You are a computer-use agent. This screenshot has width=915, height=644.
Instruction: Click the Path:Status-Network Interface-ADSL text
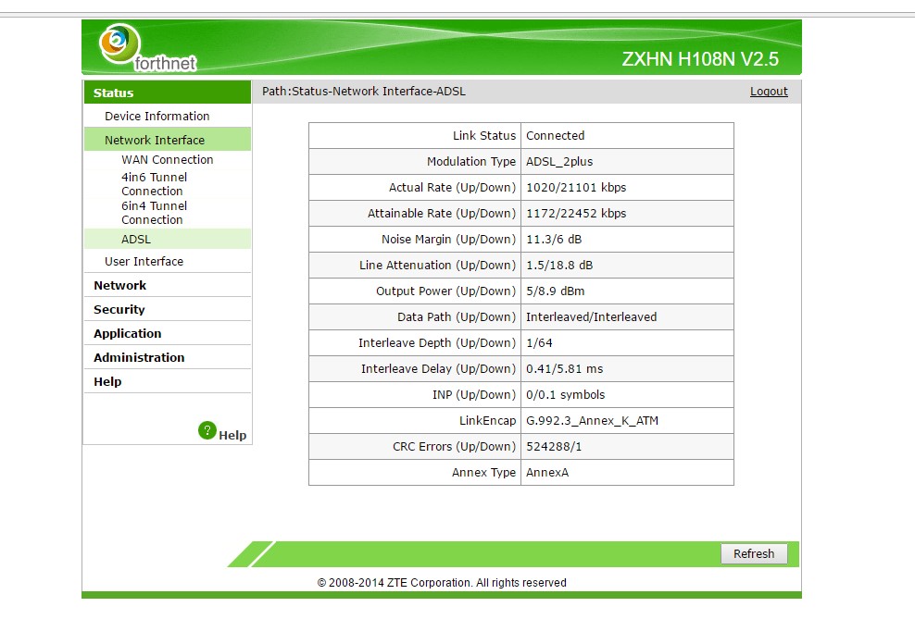coord(364,92)
